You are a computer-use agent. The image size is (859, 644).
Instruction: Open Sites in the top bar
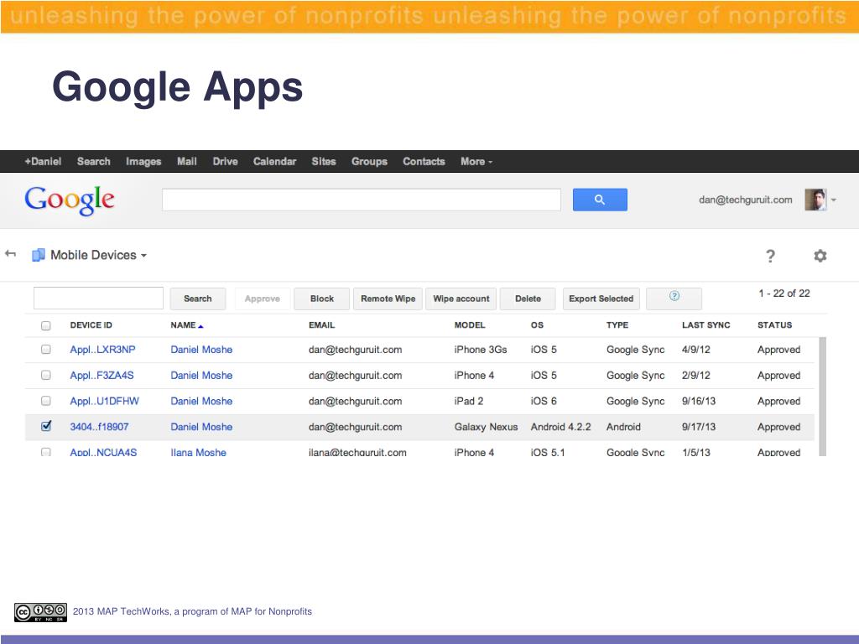324,162
